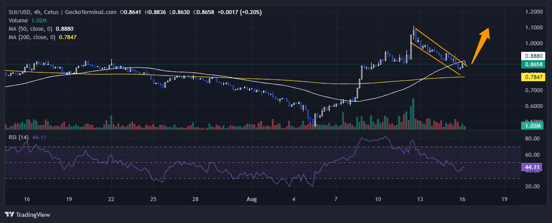
Task: Click the 22 date label on time axis
Action: pyautogui.click(x=111, y=199)
